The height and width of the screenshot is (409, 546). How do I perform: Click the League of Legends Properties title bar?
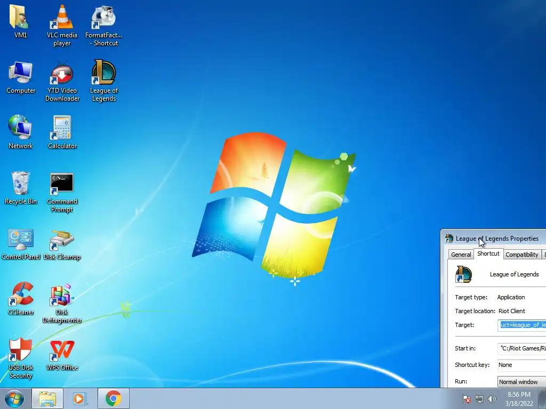[494, 239]
